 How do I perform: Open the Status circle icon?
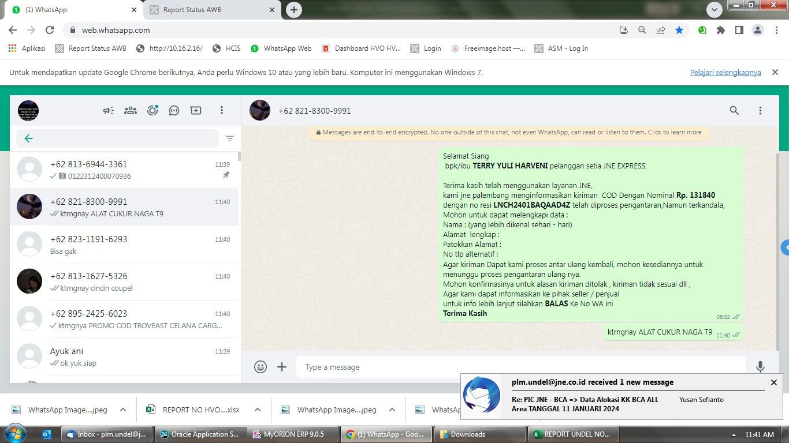pyautogui.click(x=152, y=110)
